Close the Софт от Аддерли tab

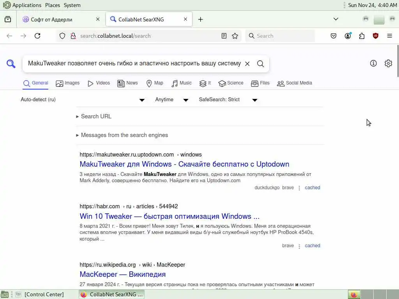(x=98, y=19)
